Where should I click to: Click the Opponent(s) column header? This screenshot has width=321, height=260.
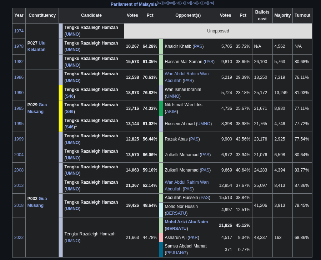pyautogui.click(x=188, y=16)
